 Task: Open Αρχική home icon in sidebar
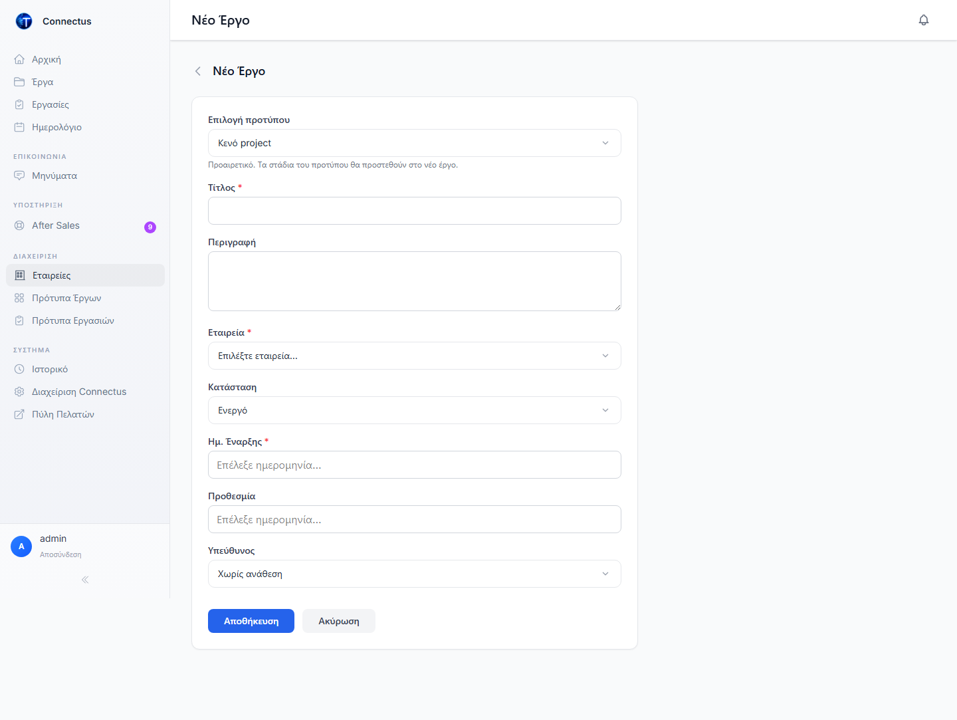(19, 59)
